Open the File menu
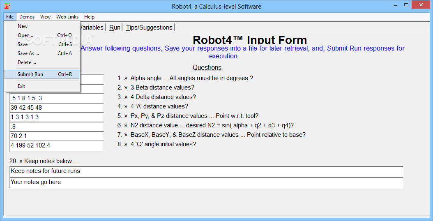Screen dimensions: 433x221 (x=10, y=17)
